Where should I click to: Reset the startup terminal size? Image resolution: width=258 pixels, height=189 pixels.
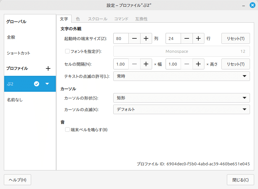236,38
